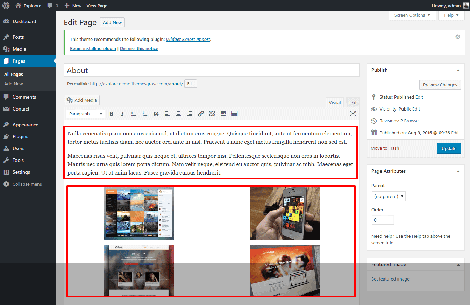
Task: Insert a numbered list
Action: tap(145, 114)
